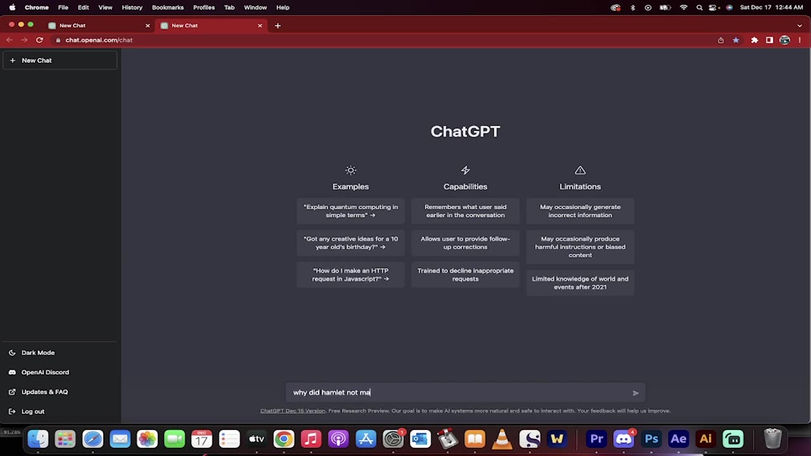Screen dimensions: 811x456
Task: Open Premiere Pro from the dock
Action: [x=596, y=439]
